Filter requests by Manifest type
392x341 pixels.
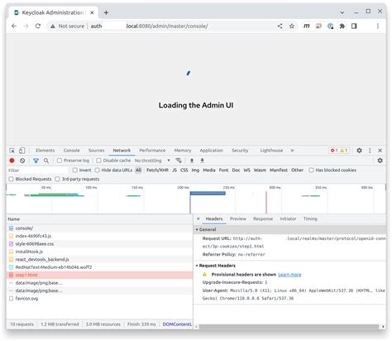pyautogui.click(x=279, y=170)
